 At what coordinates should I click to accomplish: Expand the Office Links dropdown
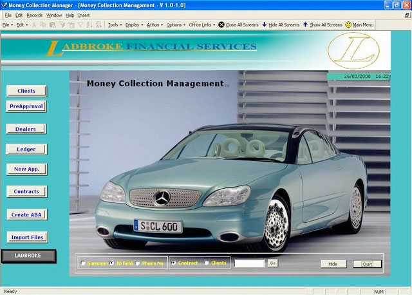(201, 25)
